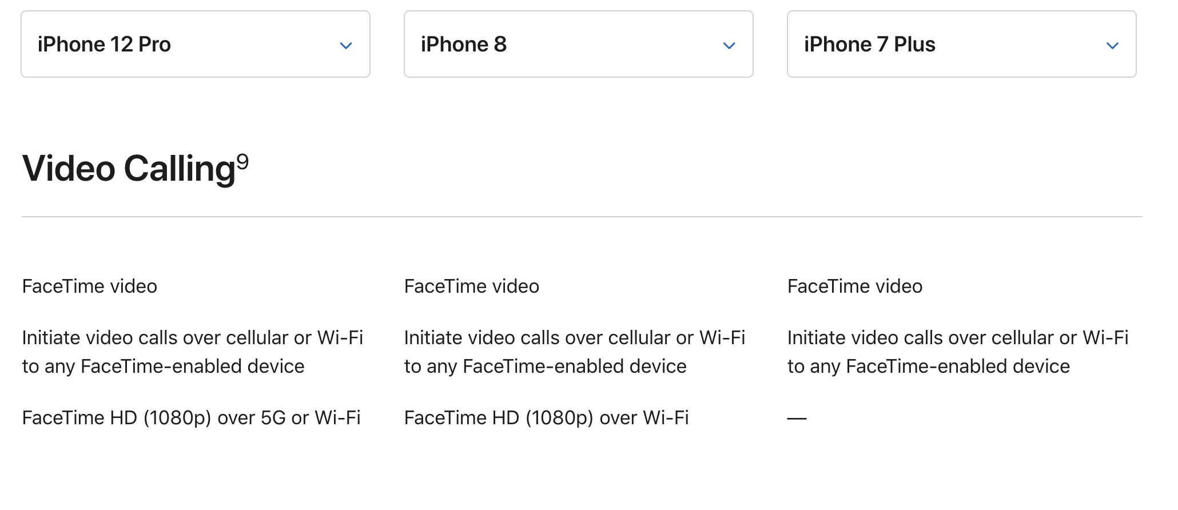Click "FaceTime HD (1080p) over 5G or Wi-Fi" text
Screen dimensions: 1178x510
pos(192,418)
